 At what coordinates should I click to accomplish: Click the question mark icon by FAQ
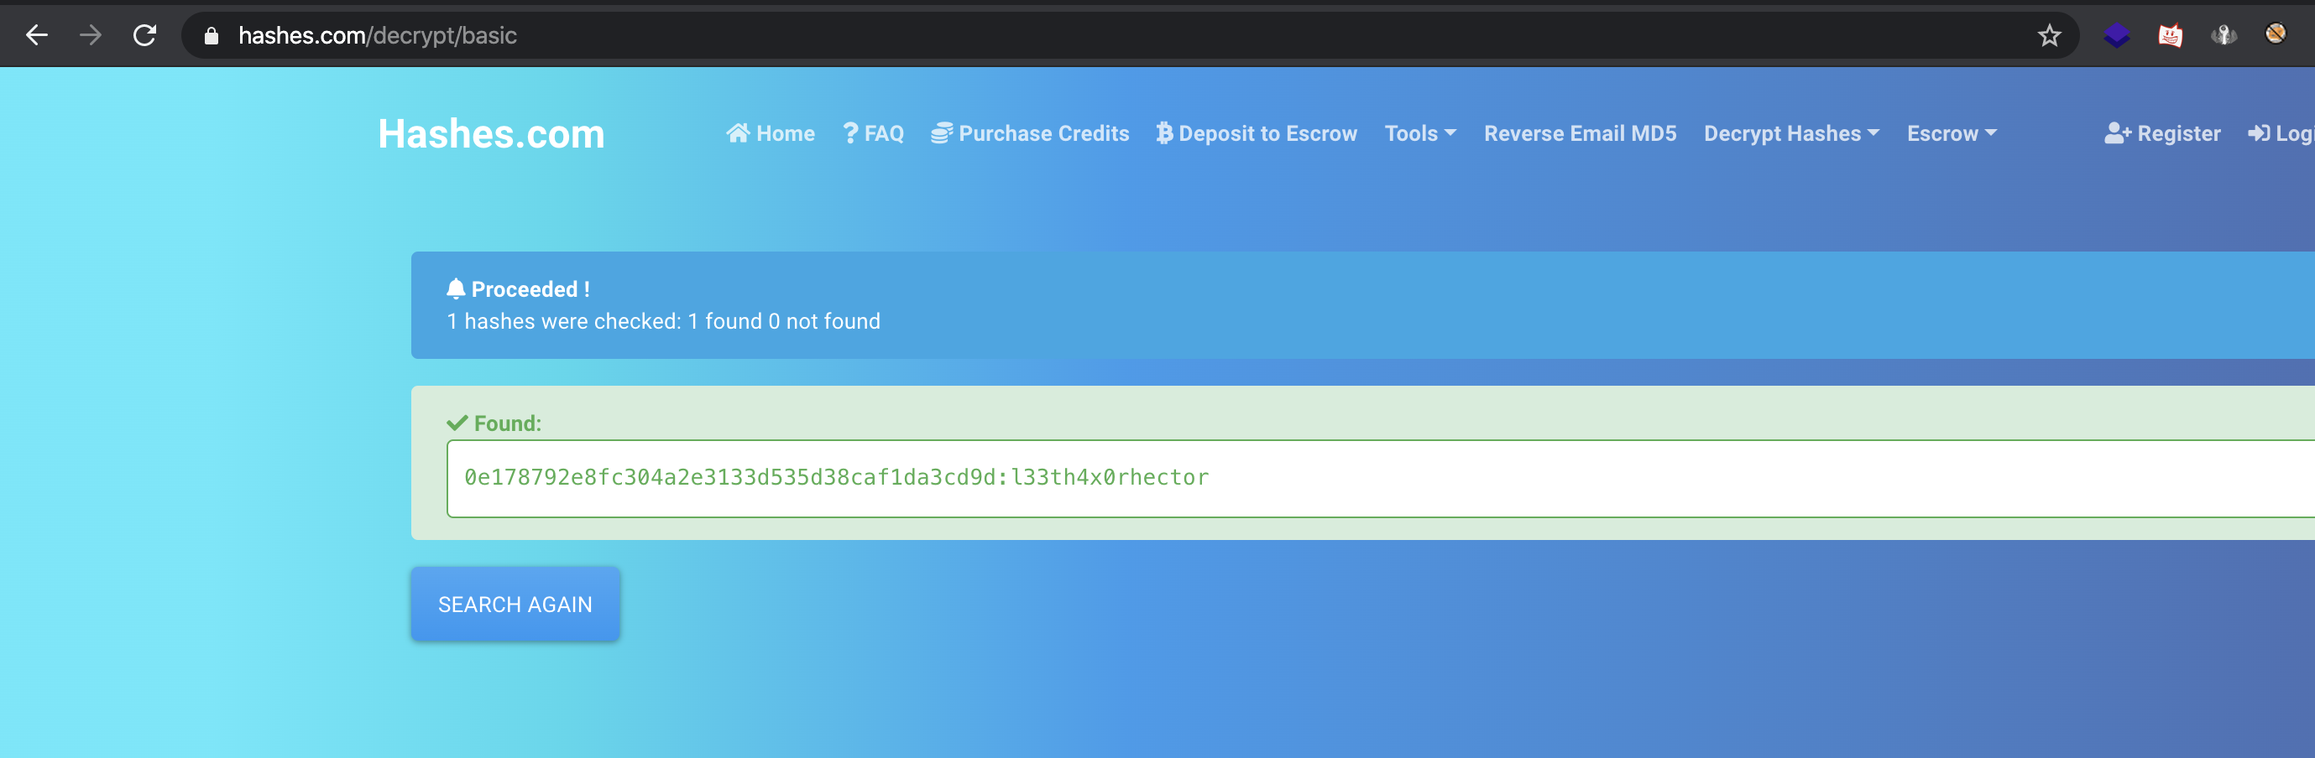(850, 133)
